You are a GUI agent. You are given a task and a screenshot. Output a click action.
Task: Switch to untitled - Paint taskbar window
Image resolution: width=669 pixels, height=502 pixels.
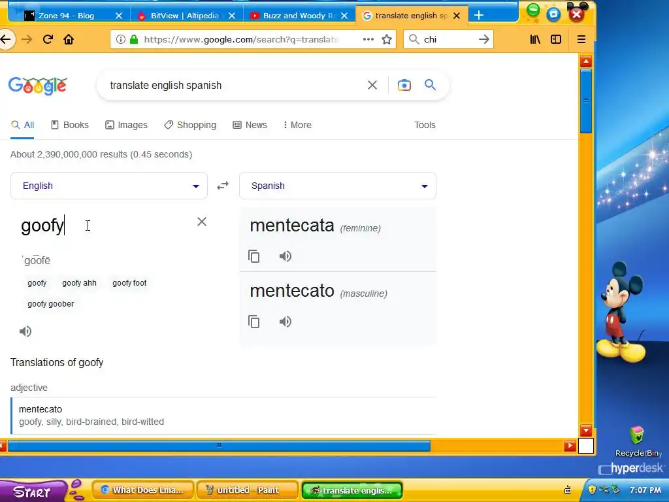[x=248, y=490]
